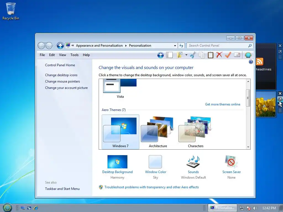This screenshot has width=283, height=212.
Task: Select the Architecture theme
Action: [x=158, y=132]
